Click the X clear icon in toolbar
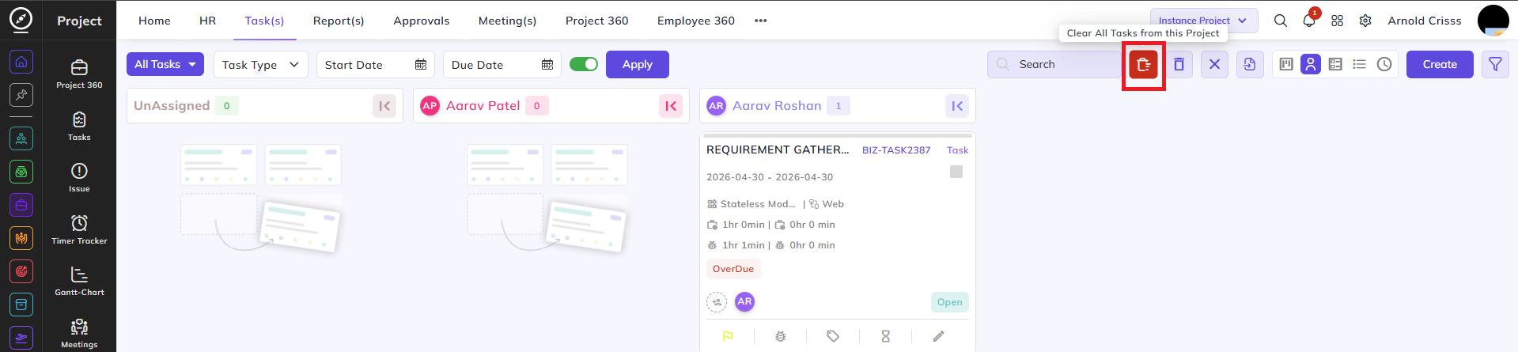 click(x=1214, y=65)
